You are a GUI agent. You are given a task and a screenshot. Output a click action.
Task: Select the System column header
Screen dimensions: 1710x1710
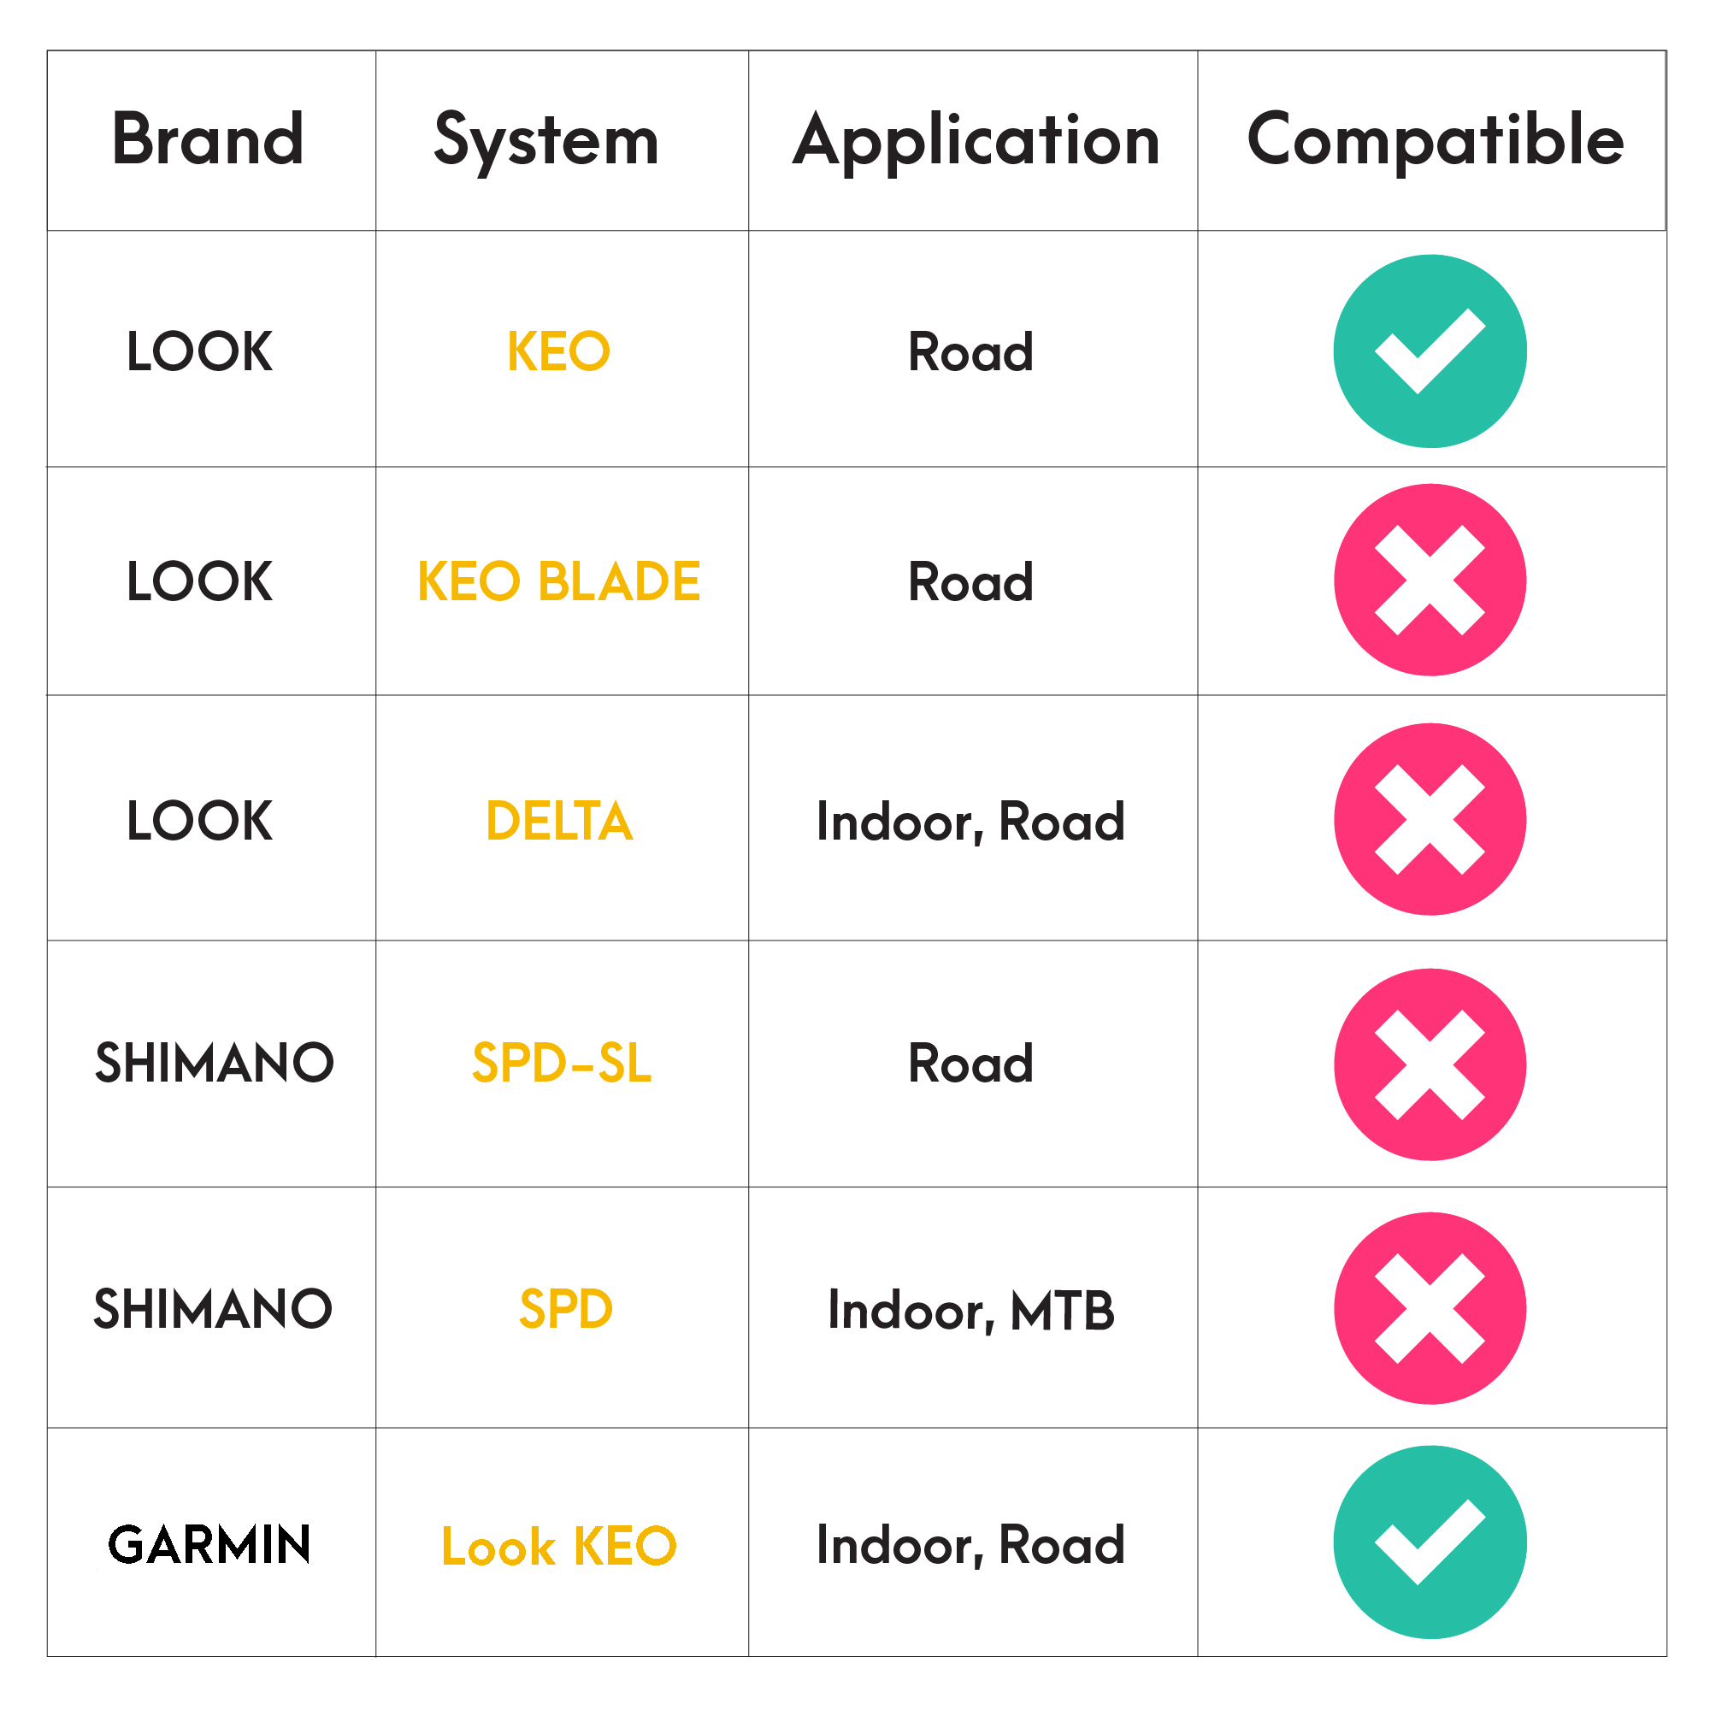coord(546,144)
